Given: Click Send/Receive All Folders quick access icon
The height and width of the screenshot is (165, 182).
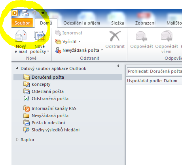Looking at the screenshot, I should point(25,13).
